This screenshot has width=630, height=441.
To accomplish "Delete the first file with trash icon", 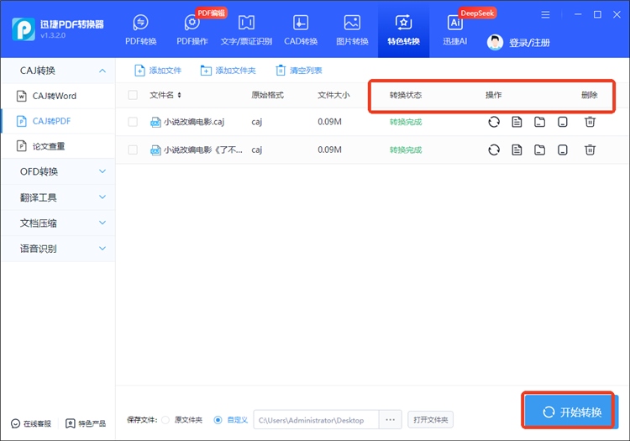I will coord(591,122).
